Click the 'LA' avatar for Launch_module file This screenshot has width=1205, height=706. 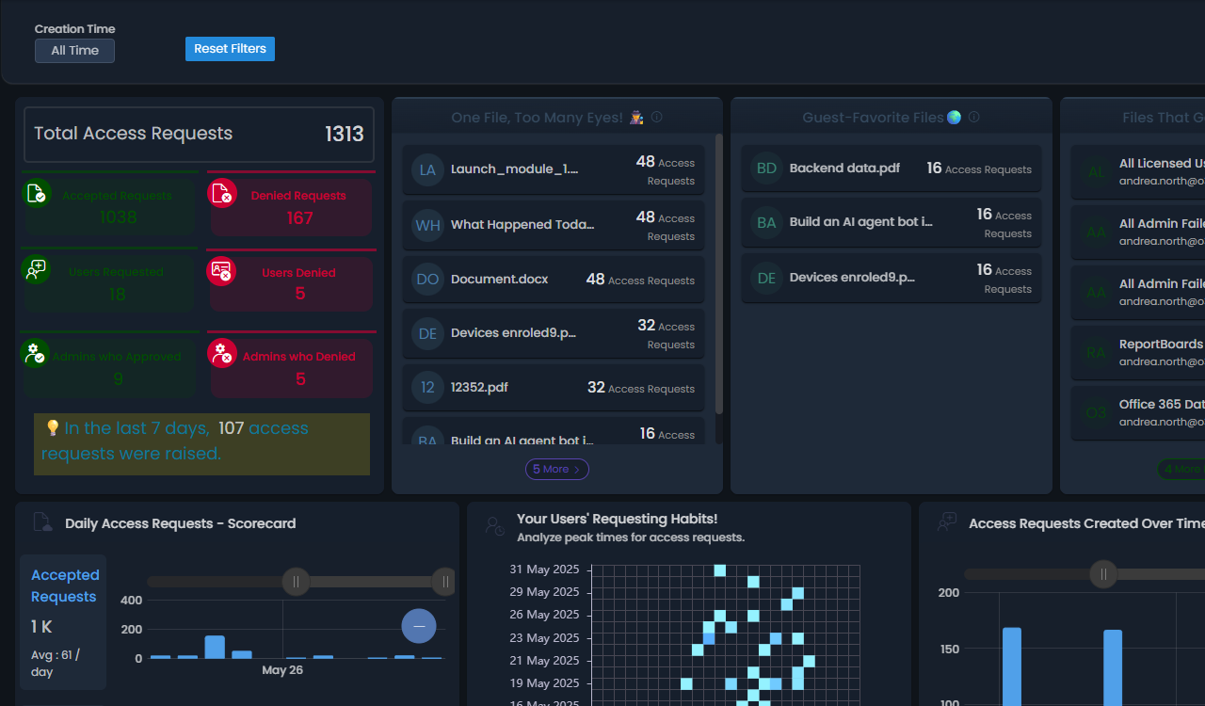pos(428,169)
